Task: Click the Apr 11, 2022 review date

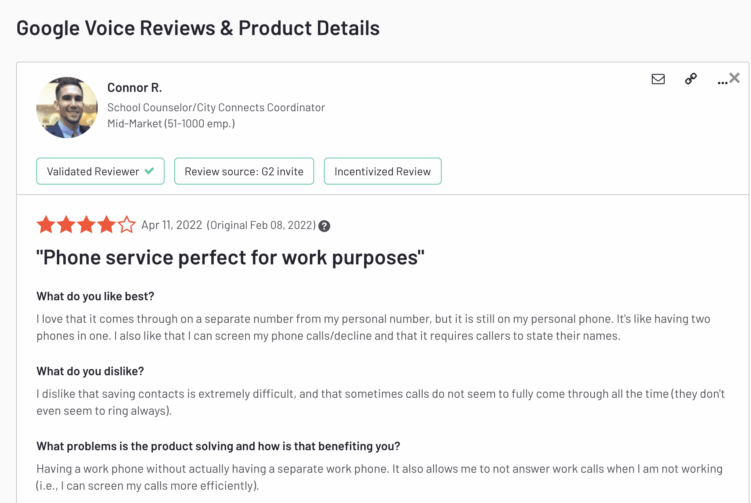Action: [171, 225]
